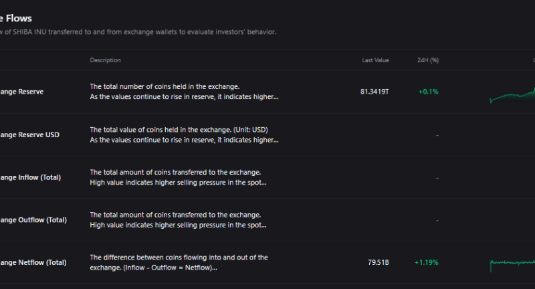Open the Exchange Netflow (Total) metric name
The image size is (535, 289).
33,262
